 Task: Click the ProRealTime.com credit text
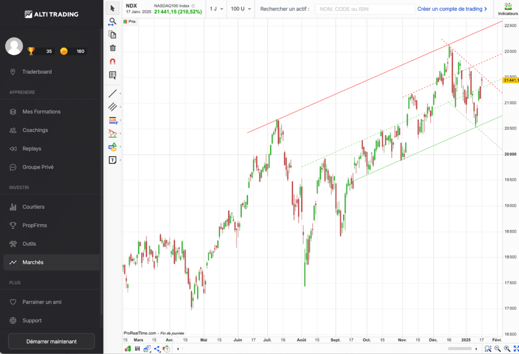(x=140, y=333)
